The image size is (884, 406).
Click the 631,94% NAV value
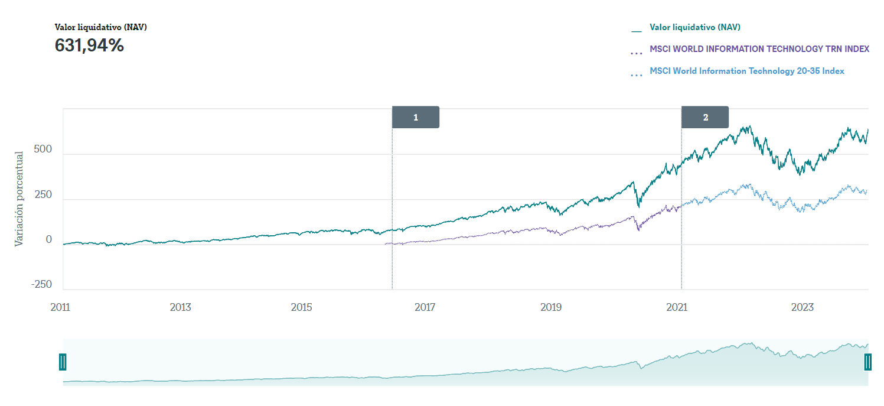tap(89, 46)
